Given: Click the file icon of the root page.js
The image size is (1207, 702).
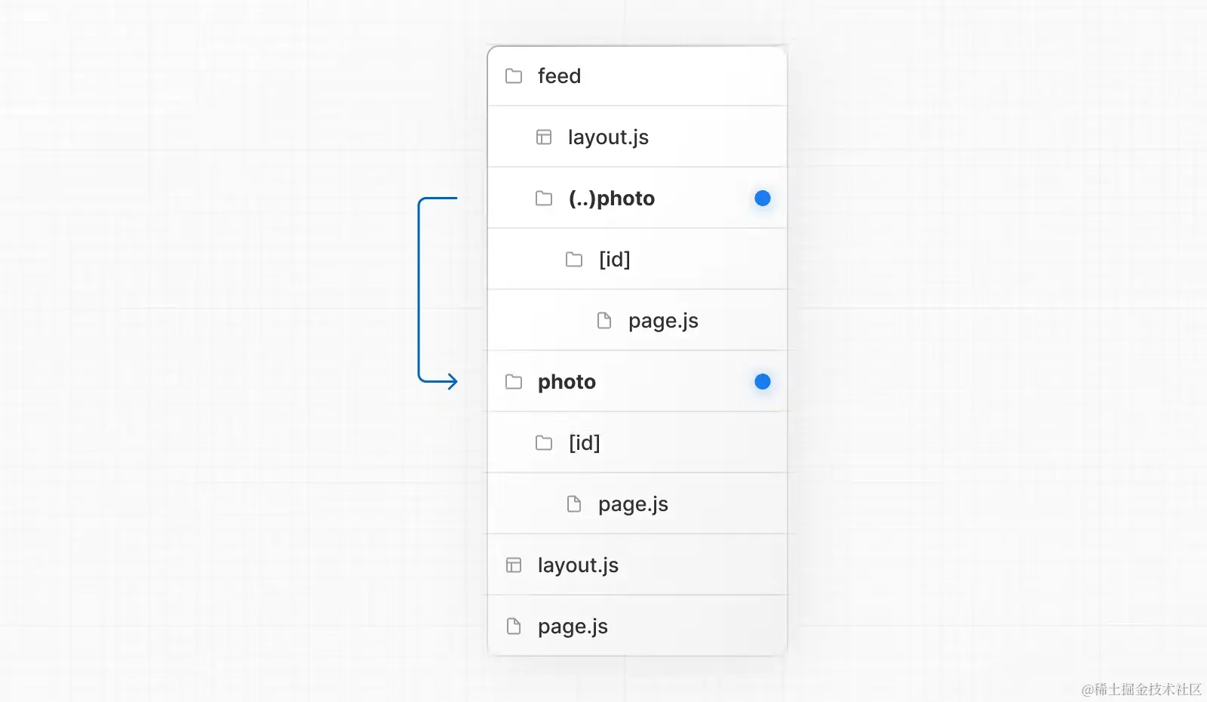Looking at the screenshot, I should pos(514,627).
